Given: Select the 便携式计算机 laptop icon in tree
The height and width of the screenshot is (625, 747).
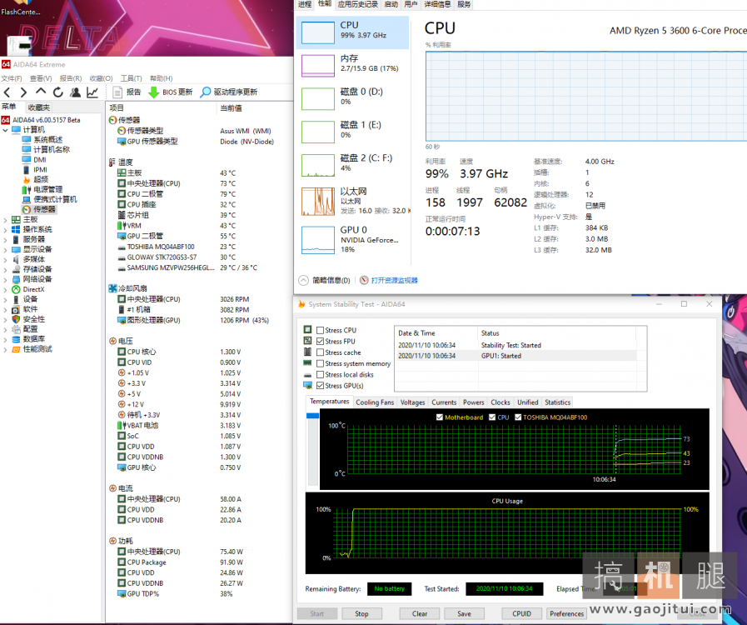Looking at the screenshot, I should (x=27, y=199).
